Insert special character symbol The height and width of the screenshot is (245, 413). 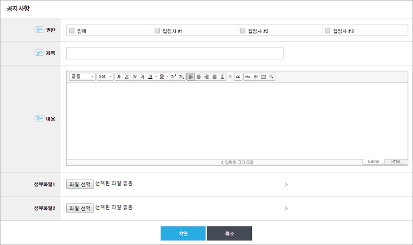coord(256,77)
